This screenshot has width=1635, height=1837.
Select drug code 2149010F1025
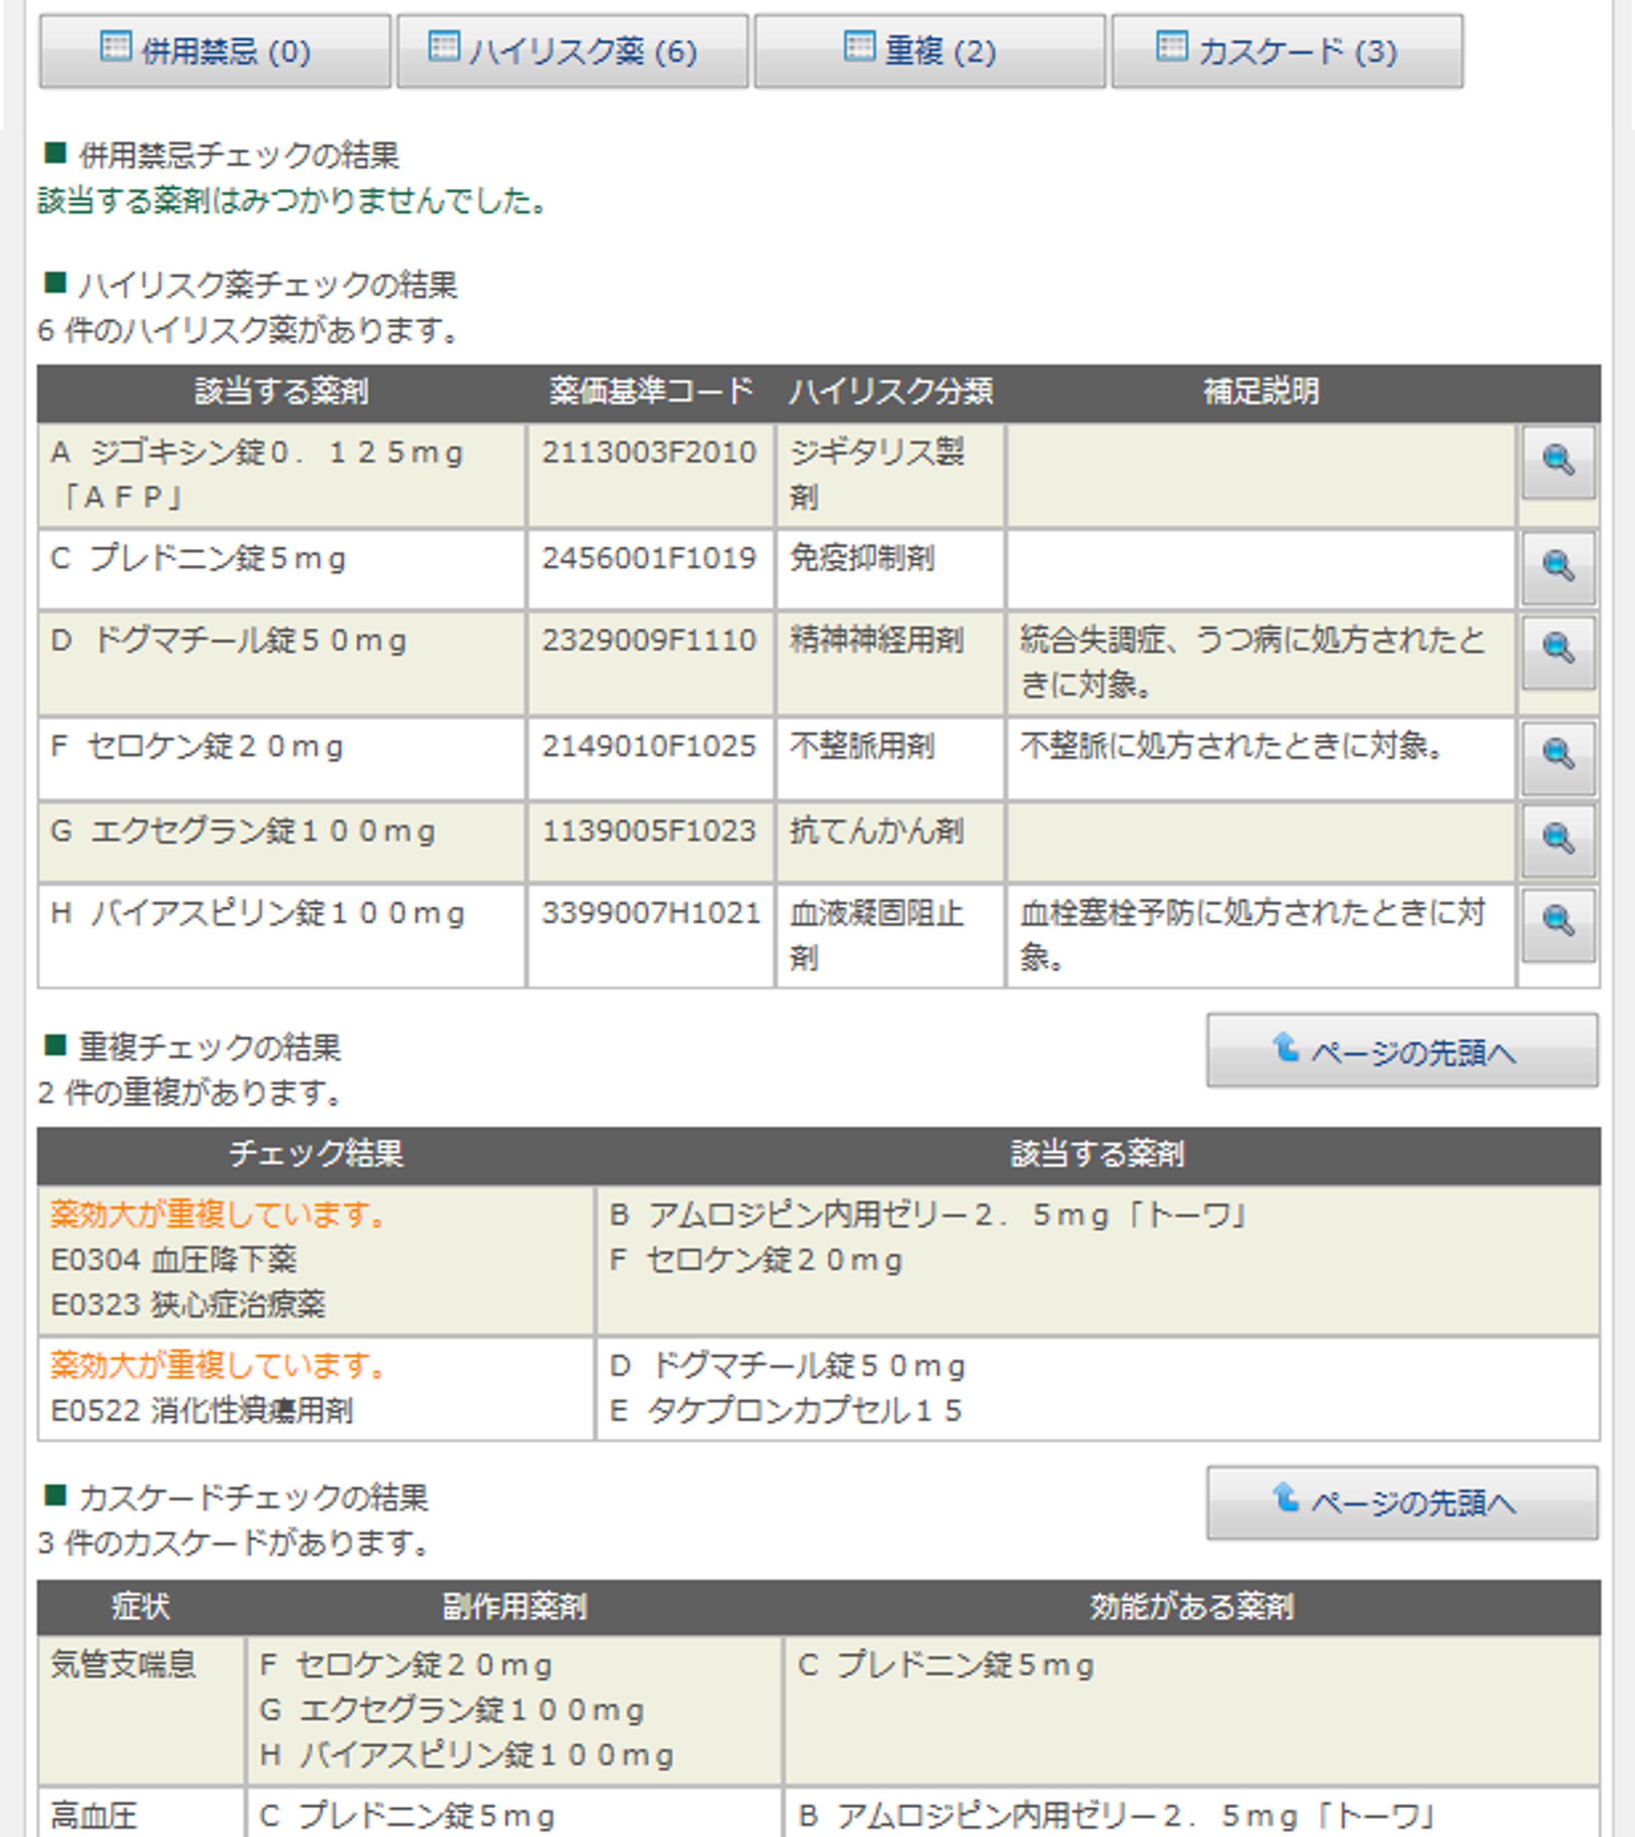pyautogui.click(x=649, y=746)
